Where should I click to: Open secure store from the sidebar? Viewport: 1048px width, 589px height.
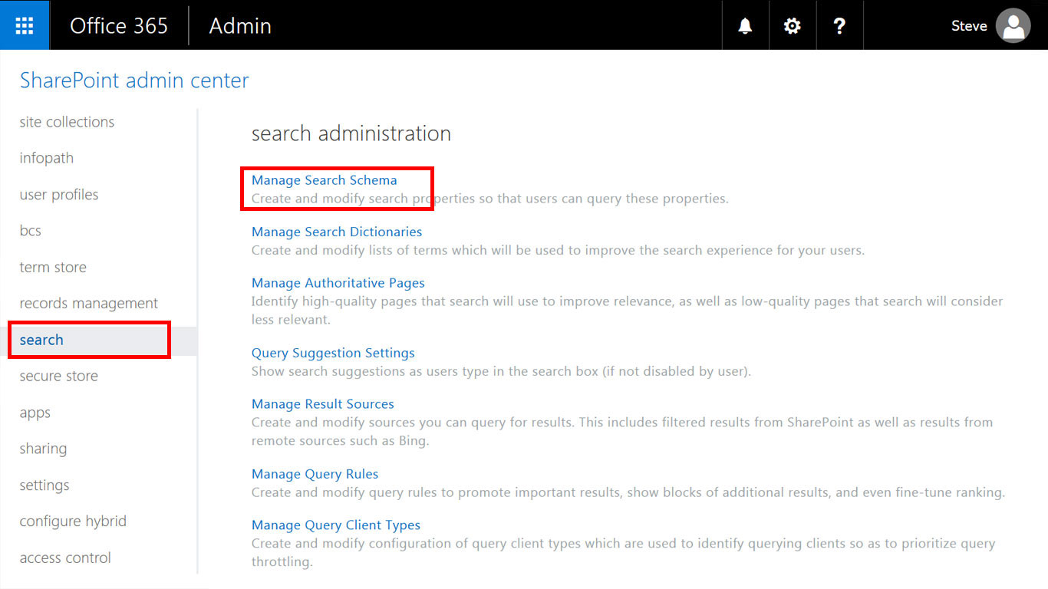[59, 376]
